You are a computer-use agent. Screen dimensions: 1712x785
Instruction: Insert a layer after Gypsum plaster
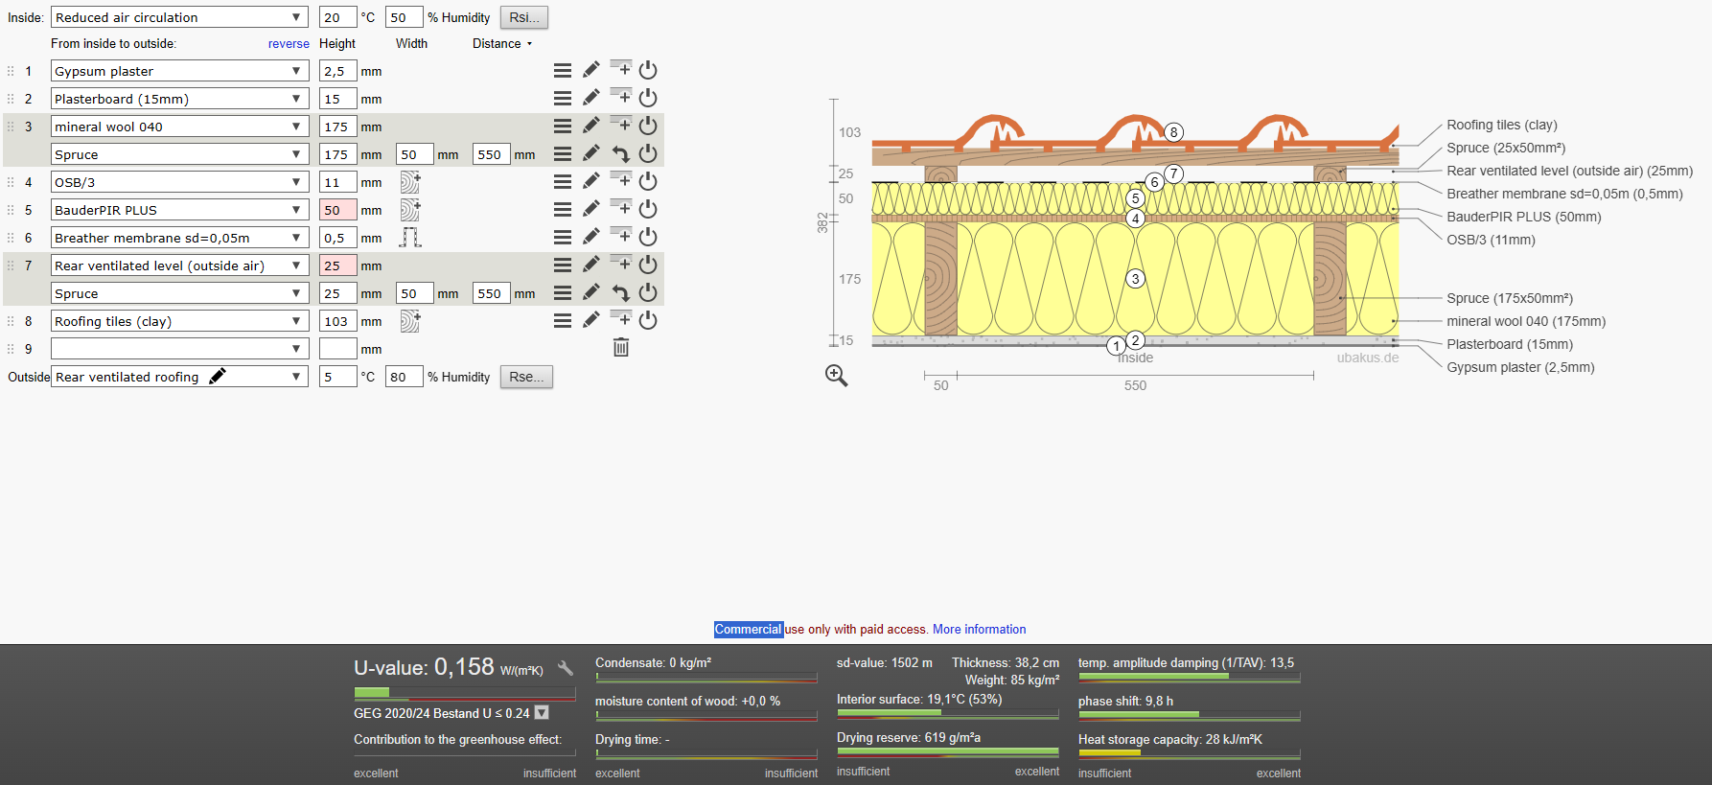(x=621, y=69)
